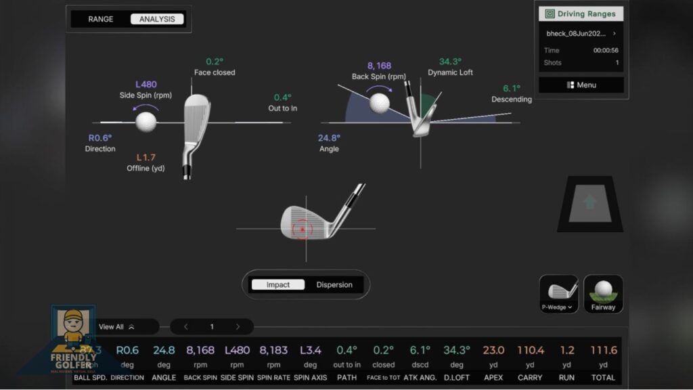
Task: Click the PATH 0.4° out to in stat
Action: 347,363
